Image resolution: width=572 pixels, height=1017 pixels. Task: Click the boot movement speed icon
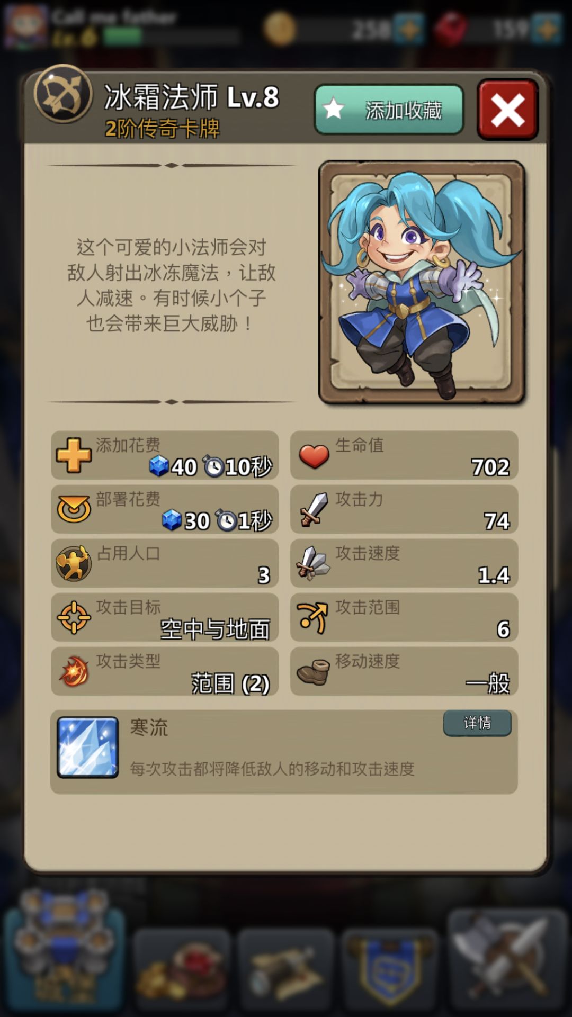click(x=313, y=672)
